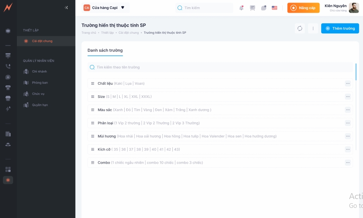Open the phone icon in left rail
Screen dimensions: 363x218
coord(8,66)
